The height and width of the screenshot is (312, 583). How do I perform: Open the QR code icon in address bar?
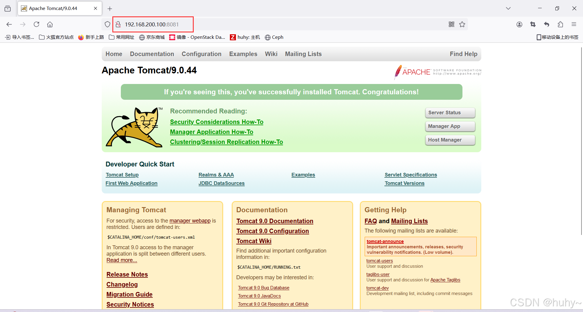click(x=452, y=24)
